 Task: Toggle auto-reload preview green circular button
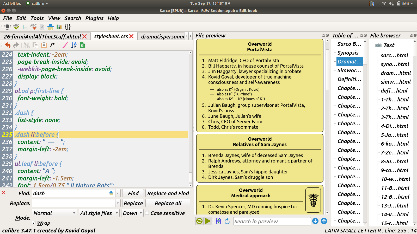pyautogui.click(x=199, y=221)
